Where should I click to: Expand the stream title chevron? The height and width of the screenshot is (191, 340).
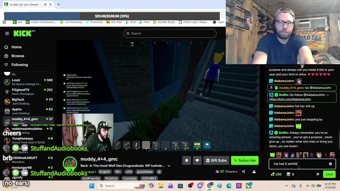(x=169, y=166)
